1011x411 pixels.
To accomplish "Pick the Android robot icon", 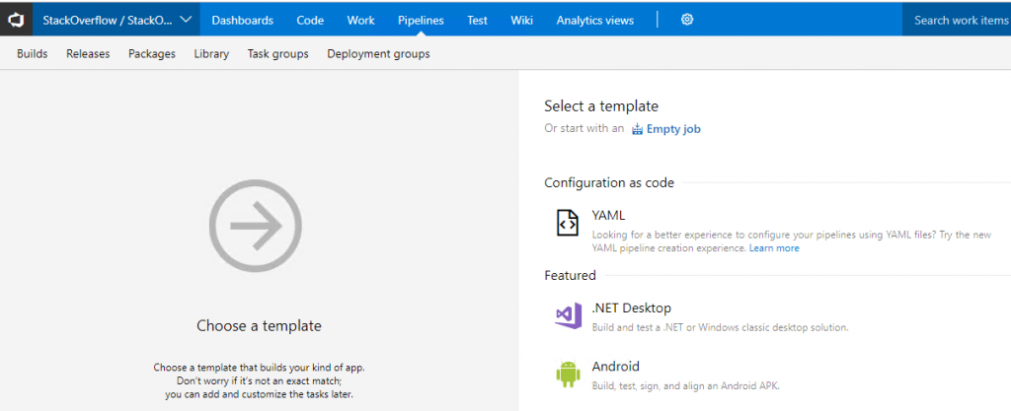I will (567, 375).
